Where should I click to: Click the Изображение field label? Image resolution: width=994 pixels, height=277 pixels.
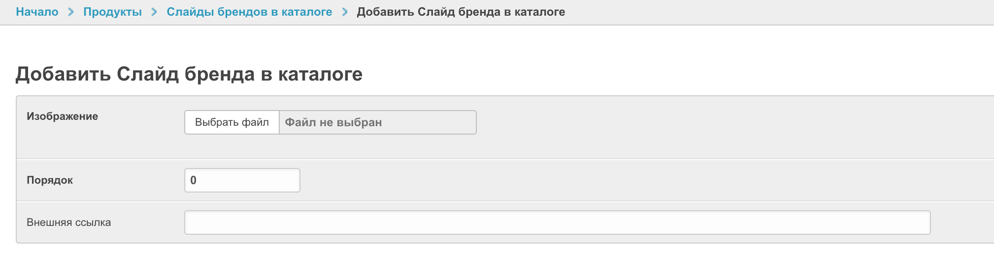(x=62, y=116)
